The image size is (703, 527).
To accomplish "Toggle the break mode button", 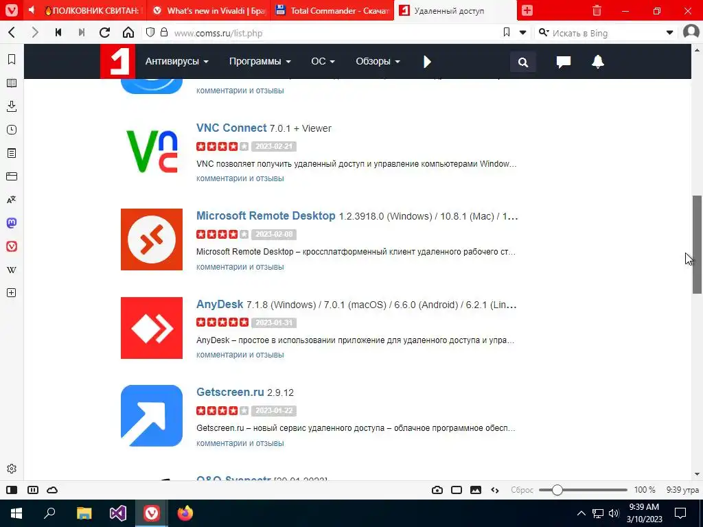I will point(33,490).
